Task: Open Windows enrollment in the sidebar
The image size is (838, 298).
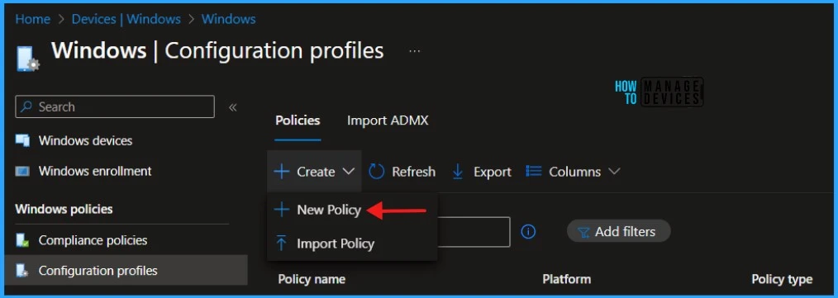Action: 95,172
